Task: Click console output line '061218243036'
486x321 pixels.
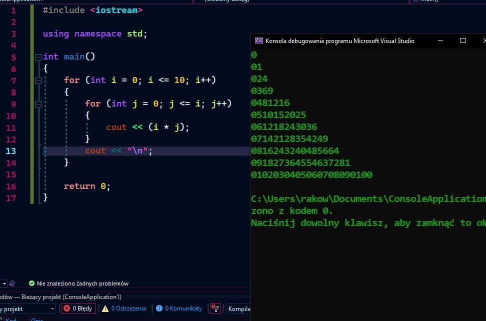Action: click(284, 127)
